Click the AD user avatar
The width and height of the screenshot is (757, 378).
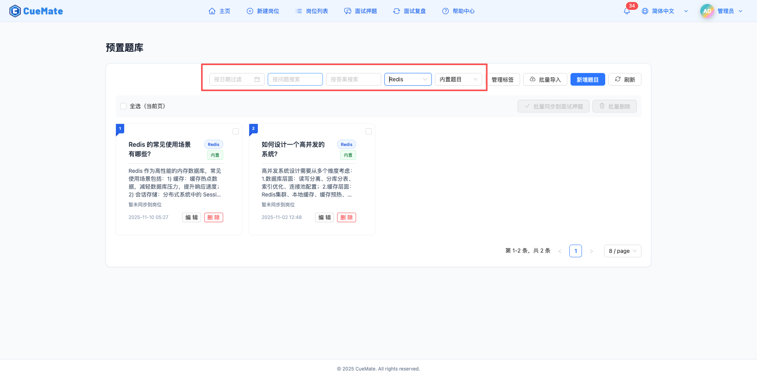coord(707,11)
